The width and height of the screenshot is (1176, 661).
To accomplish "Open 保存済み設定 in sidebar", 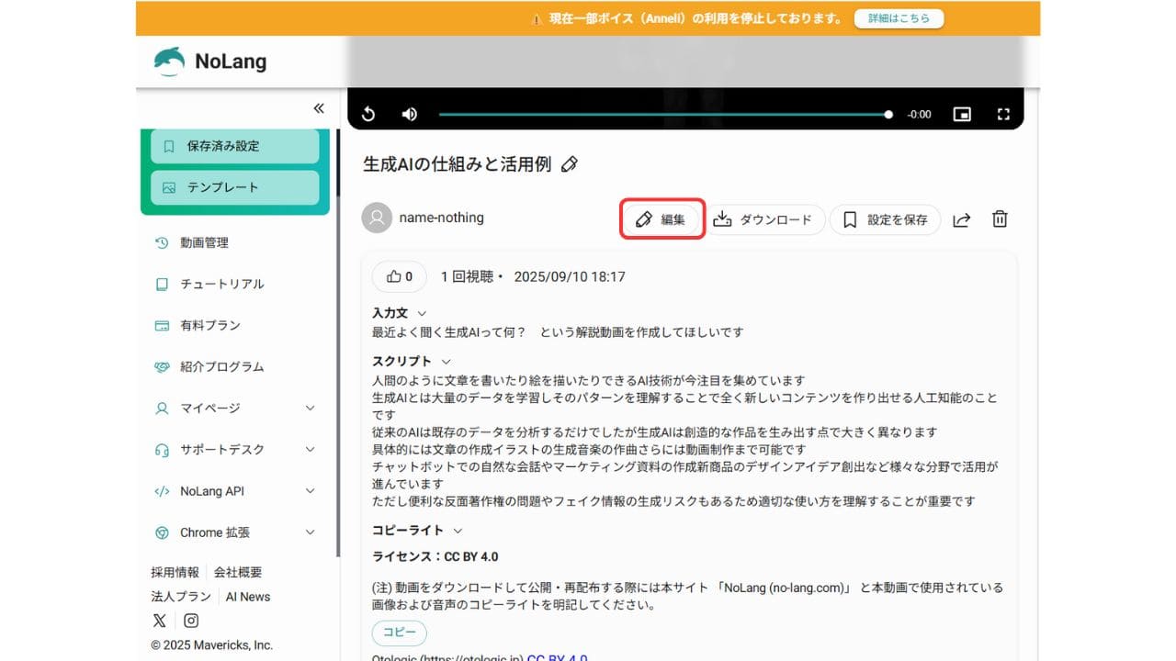I will pyautogui.click(x=235, y=146).
